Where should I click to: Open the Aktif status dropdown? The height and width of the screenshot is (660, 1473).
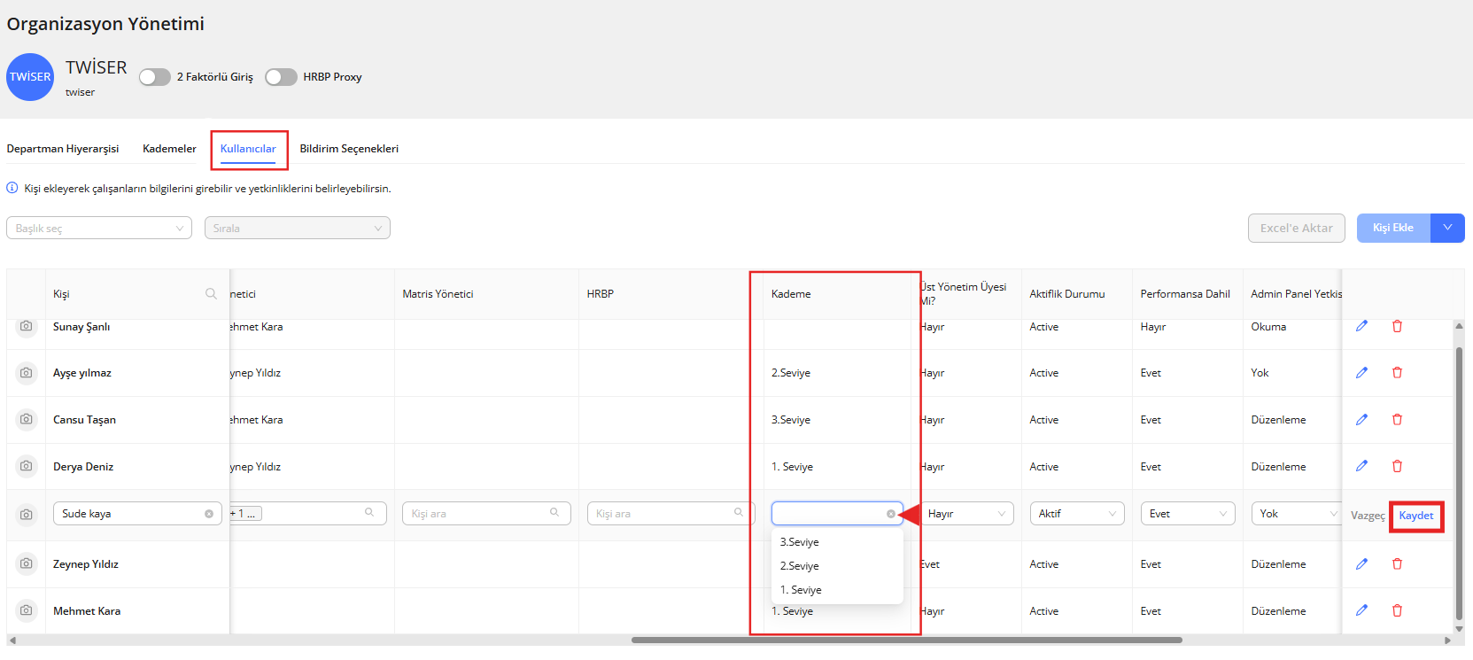[1076, 514]
